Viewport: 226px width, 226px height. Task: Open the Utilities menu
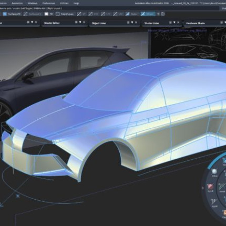pyautogui.click(x=64, y=3)
